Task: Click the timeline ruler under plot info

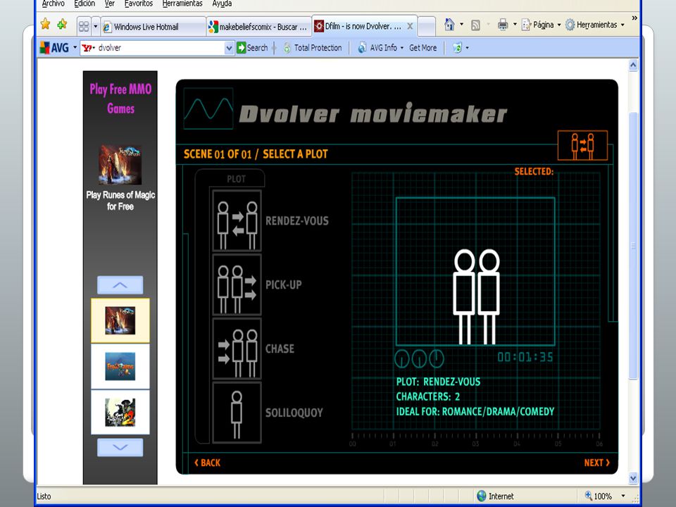Action: click(x=476, y=439)
